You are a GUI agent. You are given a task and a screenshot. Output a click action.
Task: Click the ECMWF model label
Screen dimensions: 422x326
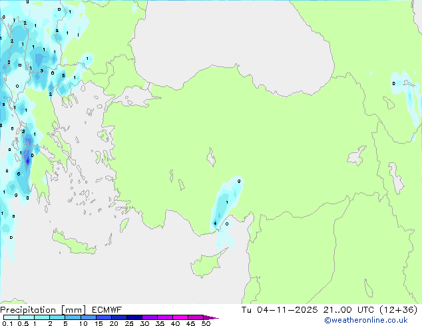106,310
